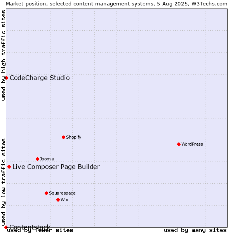
Task: Select the 'Wix' label text
Action: [64, 200]
